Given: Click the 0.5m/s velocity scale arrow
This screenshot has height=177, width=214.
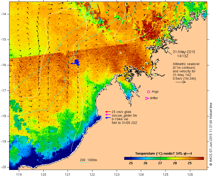Looking at the screenshot, I should 181,82.
